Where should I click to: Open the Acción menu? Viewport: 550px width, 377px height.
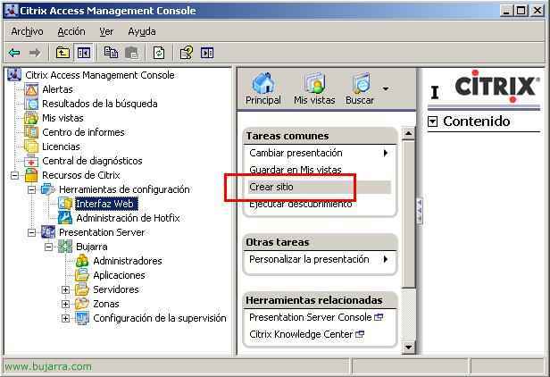(x=71, y=31)
